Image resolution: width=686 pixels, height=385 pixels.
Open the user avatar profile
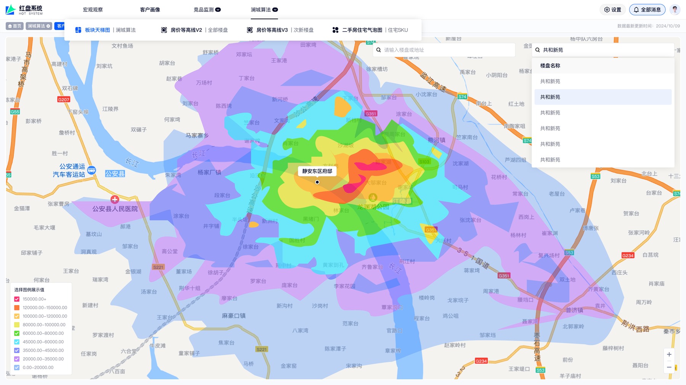675,10
